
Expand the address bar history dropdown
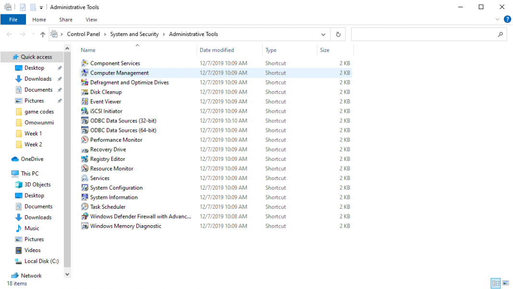click(323, 35)
